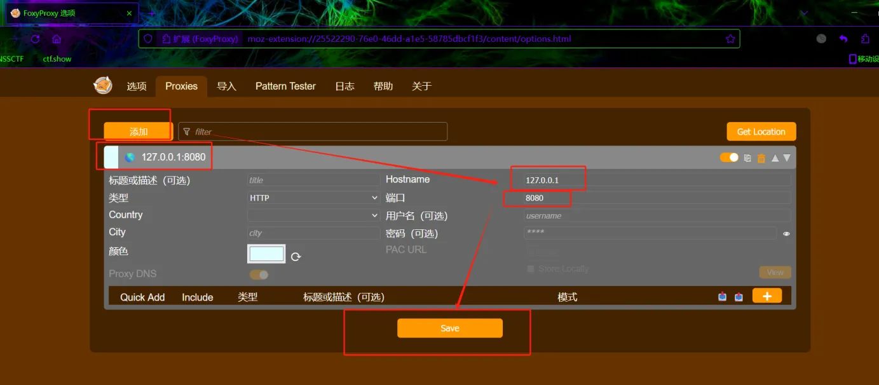Click the Get Location button
Image resolution: width=879 pixels, height=385 pixels.
pos(761,132)
